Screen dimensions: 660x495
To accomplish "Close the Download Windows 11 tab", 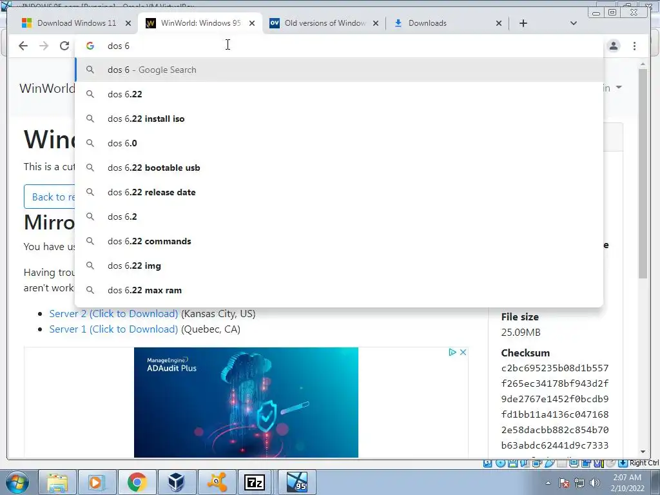I will 128,23.
